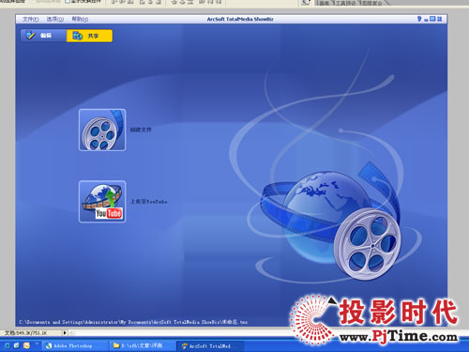Toggle the checkbox in Photoshop options bar
Viewport: 469px width, 352px height.
(x=68, y=2)
